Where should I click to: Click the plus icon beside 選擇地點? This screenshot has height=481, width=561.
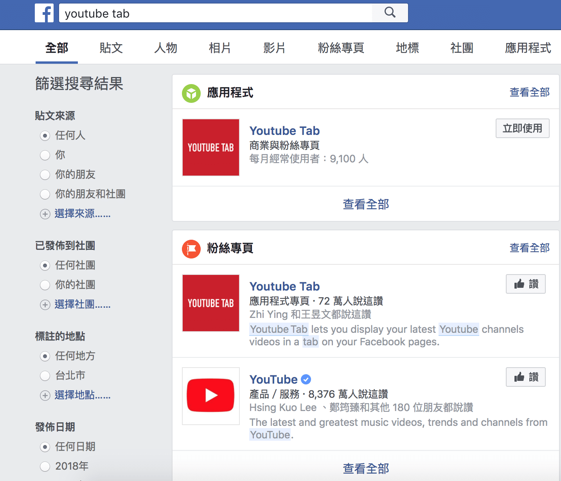(45, 395)
